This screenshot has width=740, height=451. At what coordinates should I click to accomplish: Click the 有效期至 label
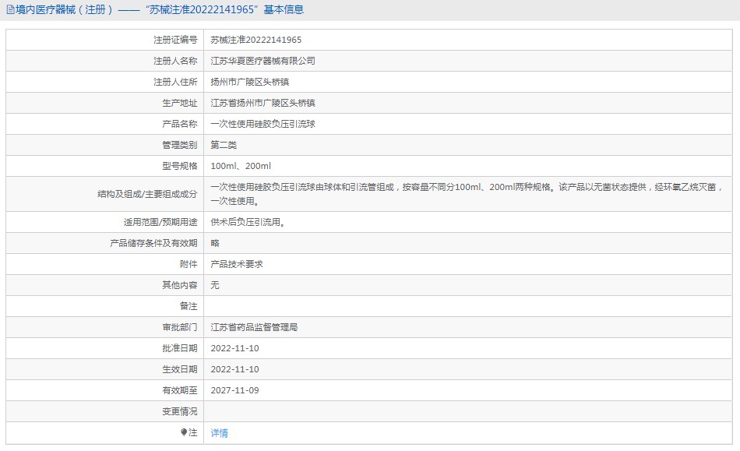tap(179, 390)
